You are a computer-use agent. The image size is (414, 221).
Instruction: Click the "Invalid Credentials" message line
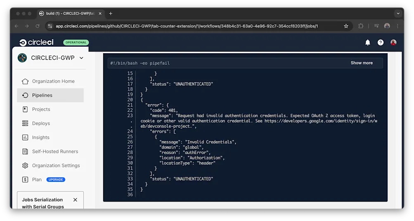(198, 142)
